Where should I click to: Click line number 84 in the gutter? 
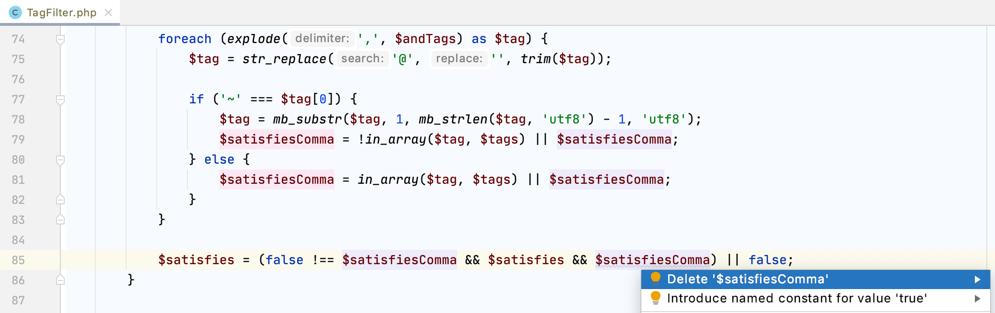point(18,240)
